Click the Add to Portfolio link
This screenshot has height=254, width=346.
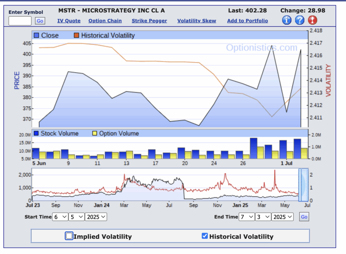(x=248, y=21)
